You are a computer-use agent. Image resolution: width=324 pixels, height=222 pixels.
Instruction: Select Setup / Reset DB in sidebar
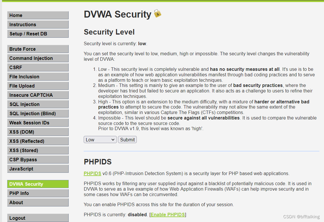pos(38,34)
